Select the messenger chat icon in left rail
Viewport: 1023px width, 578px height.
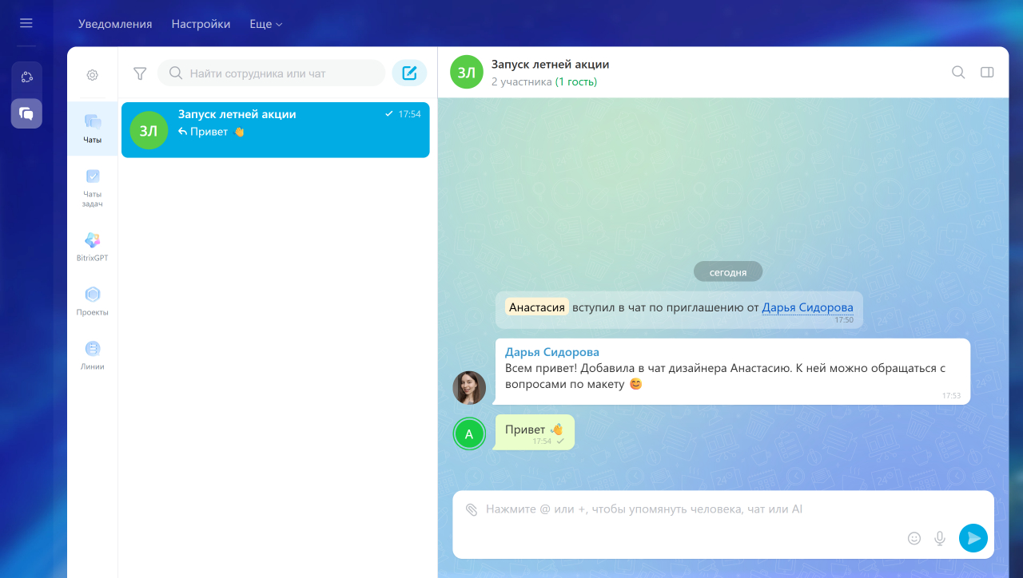(x=26, y=113)
